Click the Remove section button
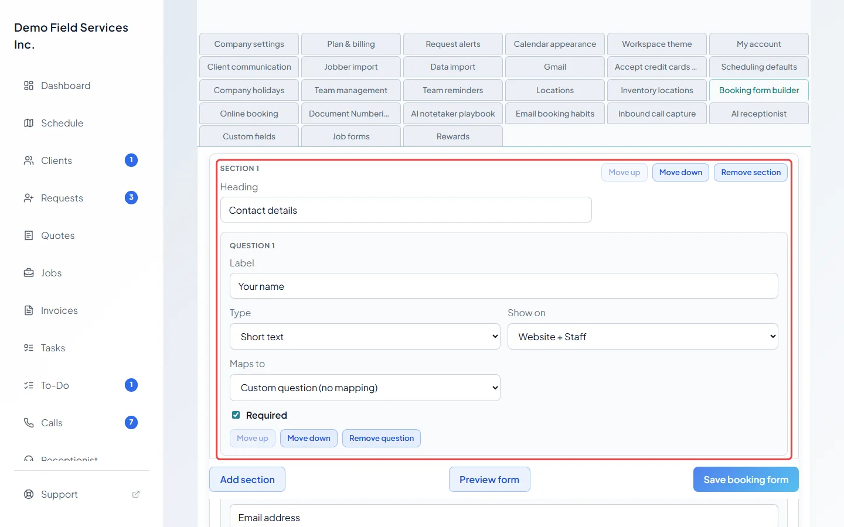The image size is (844, 527). point(751,172)
